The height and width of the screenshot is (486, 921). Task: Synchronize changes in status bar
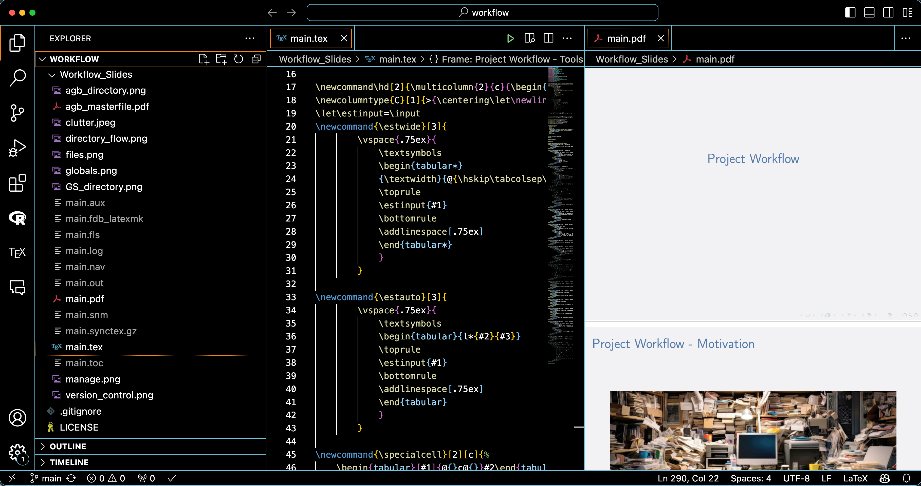[71, 478]
